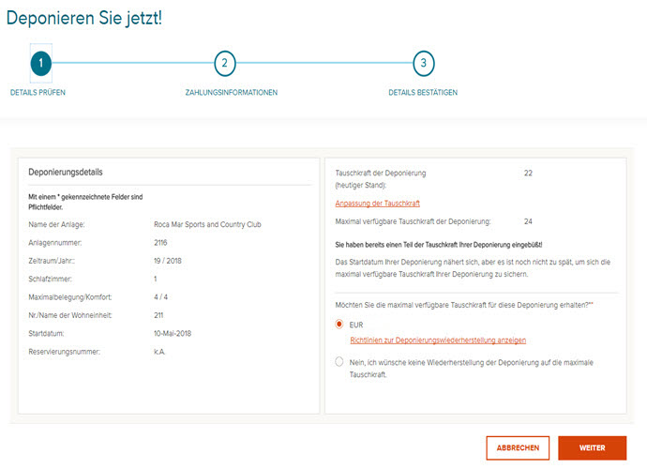Click 'Sie haben bereits einen Teil' warning text
This screenshot has width=647, height=469.
click(439, 245)
